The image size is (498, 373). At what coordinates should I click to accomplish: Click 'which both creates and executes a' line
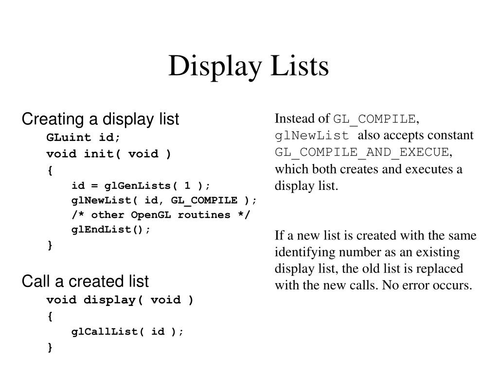click(x=369, y=169)
